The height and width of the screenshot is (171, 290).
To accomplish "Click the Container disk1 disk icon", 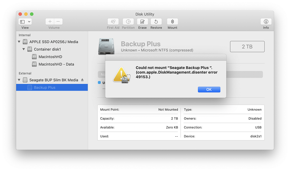I will click(30, 49).
